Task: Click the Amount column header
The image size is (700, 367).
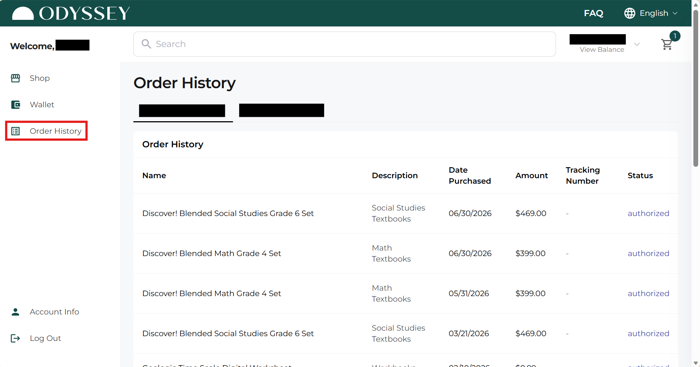Action: pos(531,176)
